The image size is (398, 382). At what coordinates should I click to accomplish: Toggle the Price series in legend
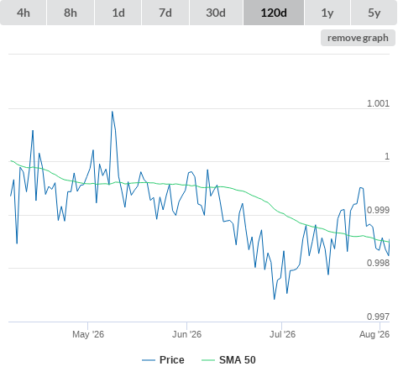click(x=172, y=360)
